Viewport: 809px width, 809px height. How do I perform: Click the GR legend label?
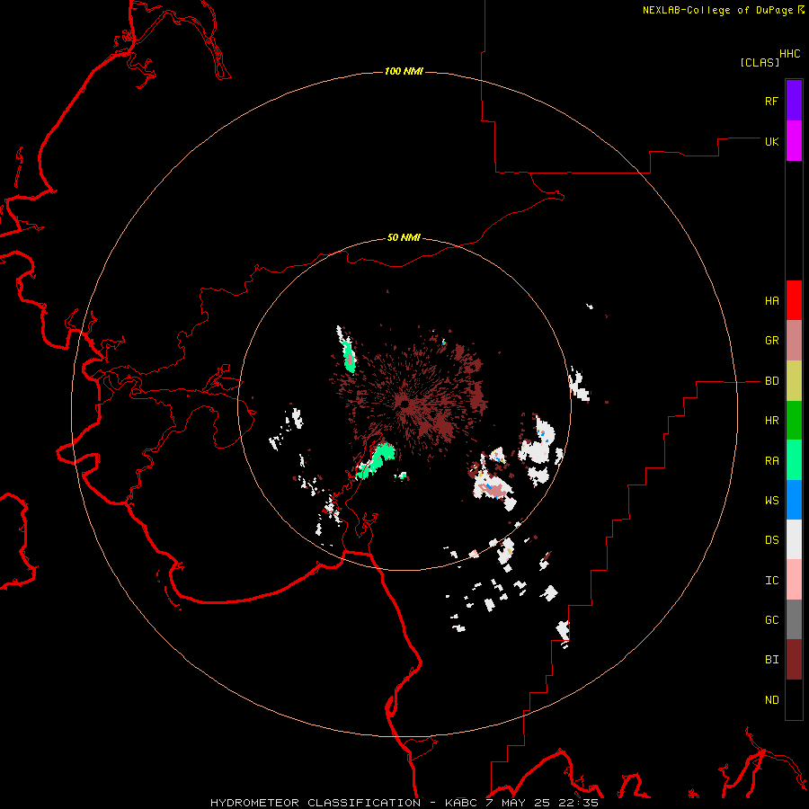coord(771,341)
